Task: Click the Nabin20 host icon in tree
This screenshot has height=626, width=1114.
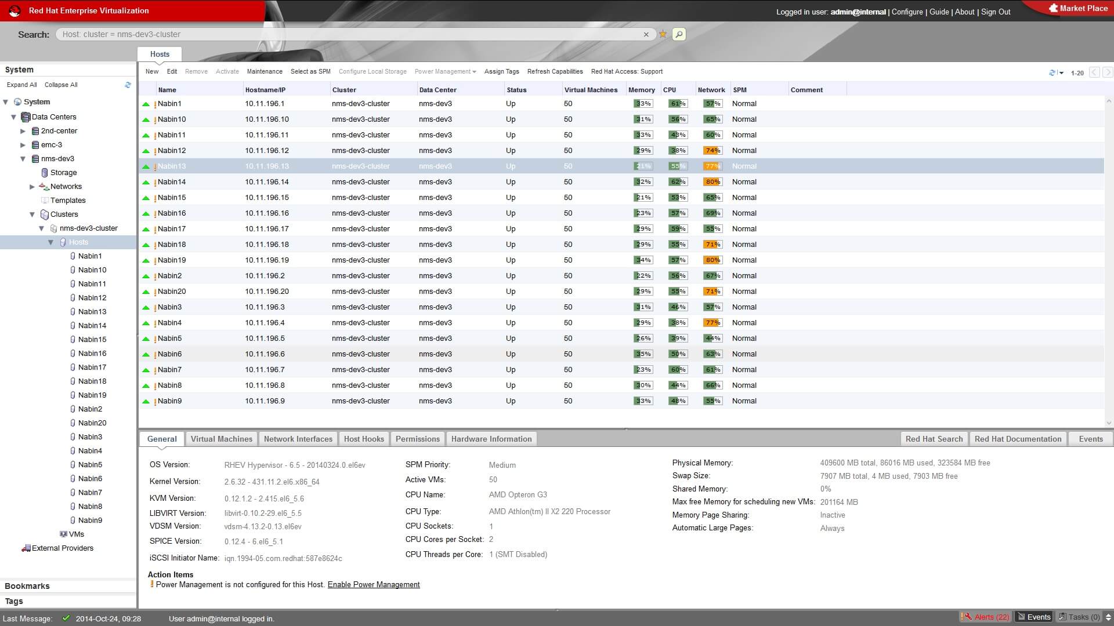Action: tap(73, 423)
